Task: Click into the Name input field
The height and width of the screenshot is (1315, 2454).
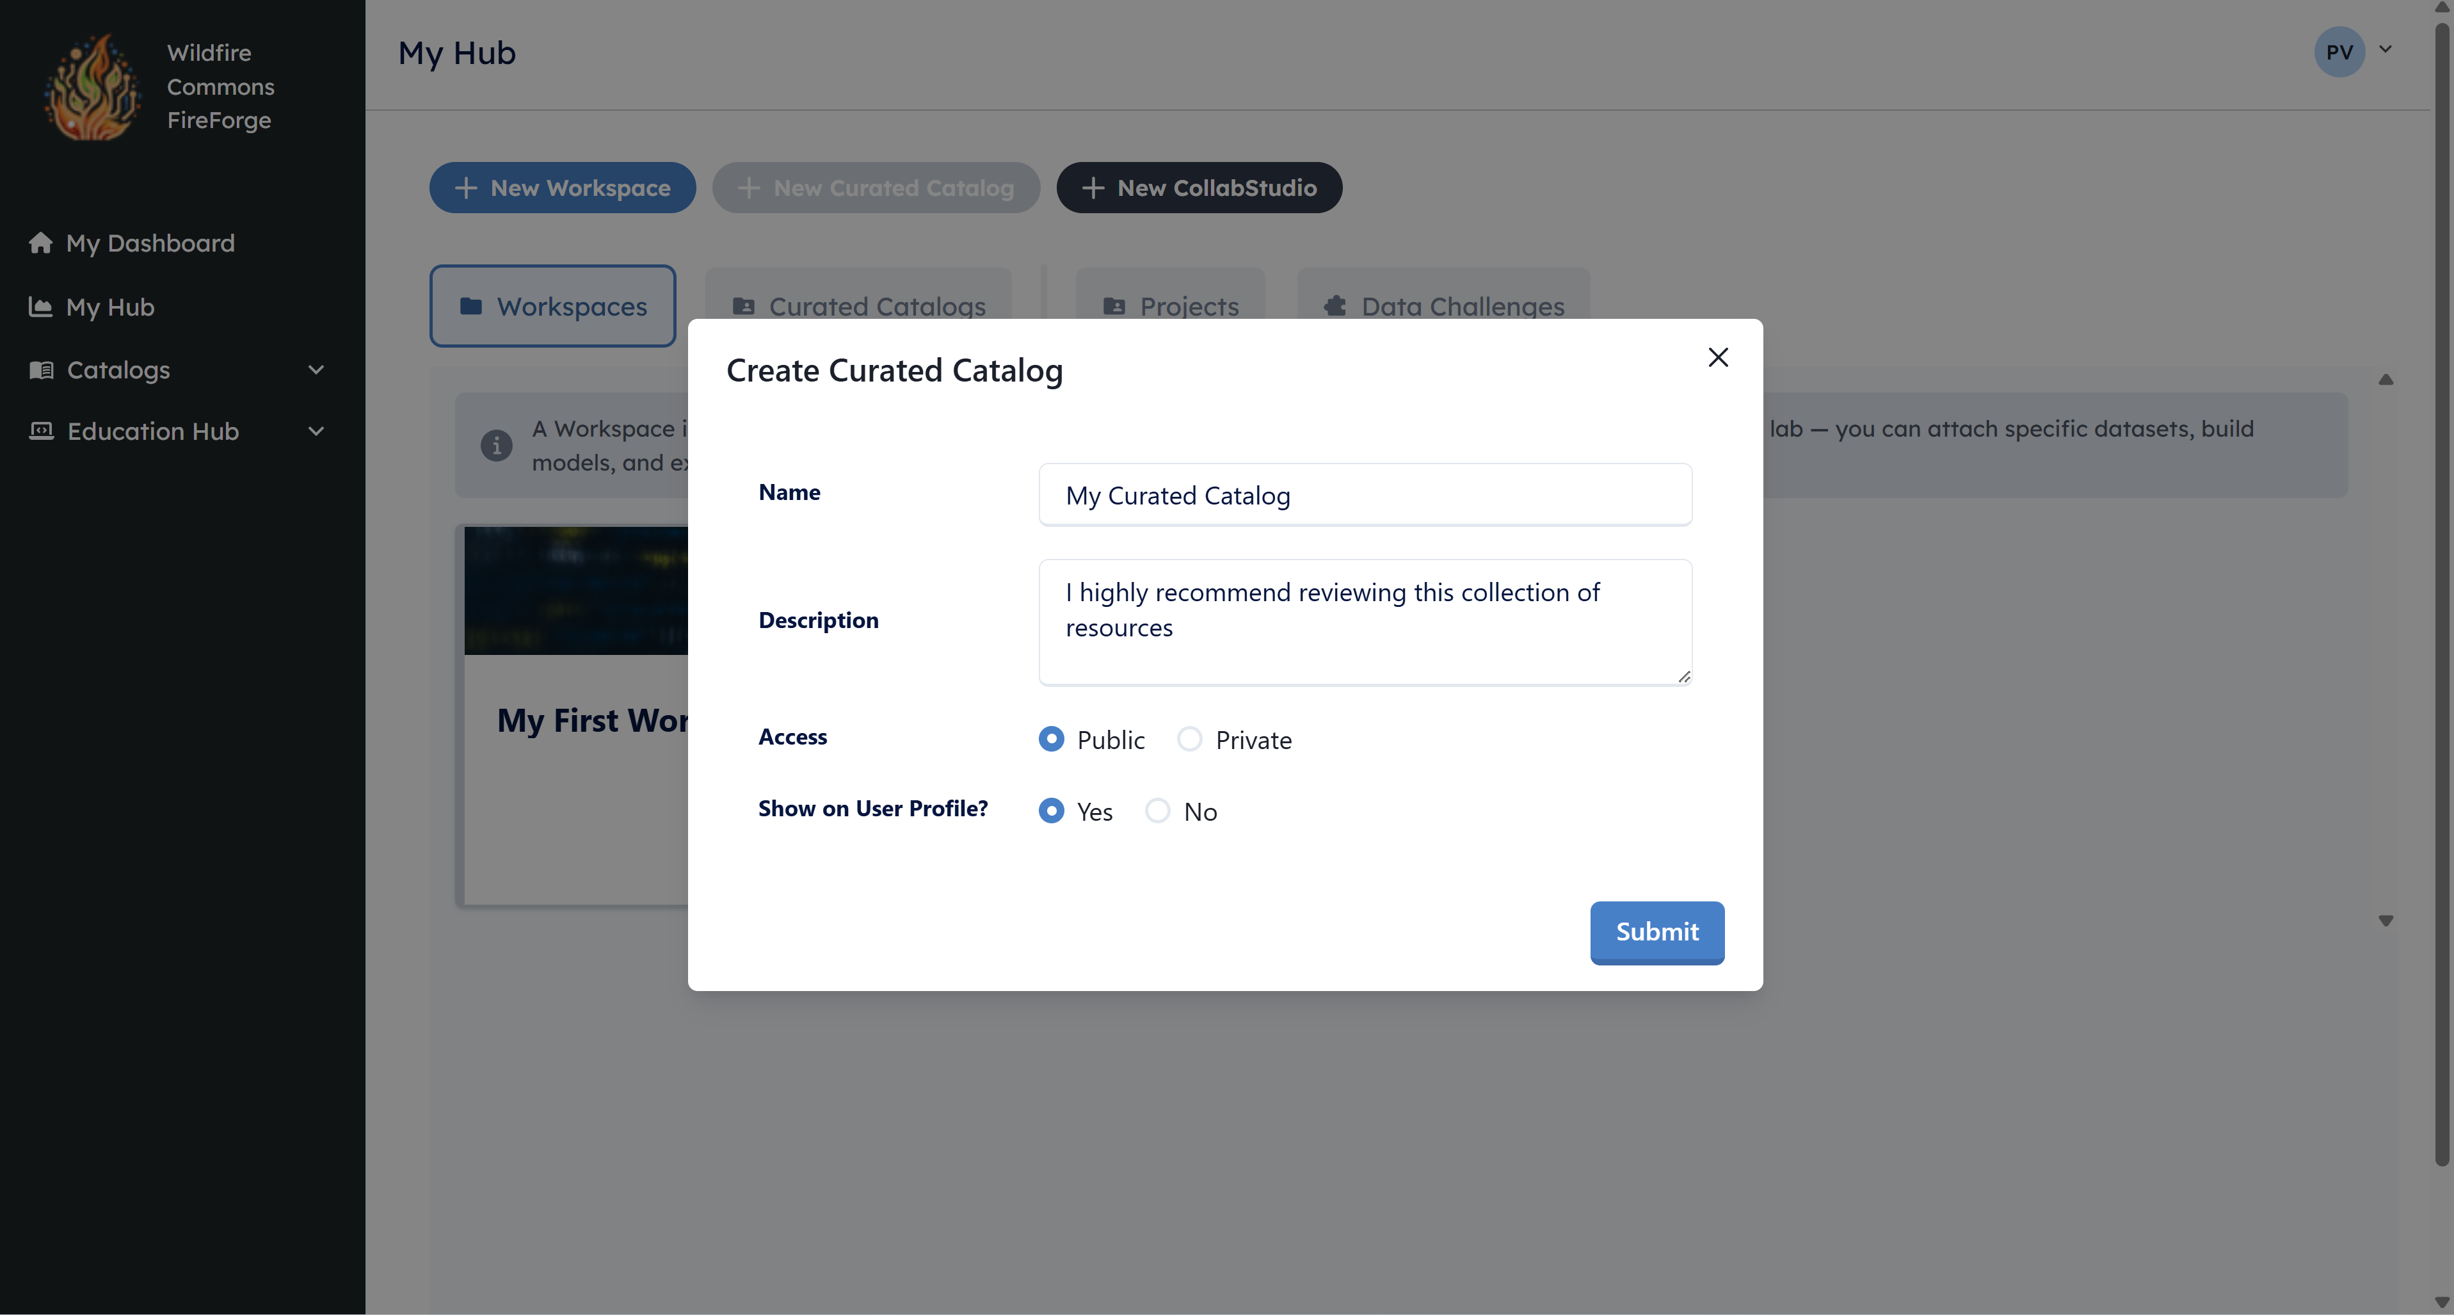Action: tap(1364, 494)
